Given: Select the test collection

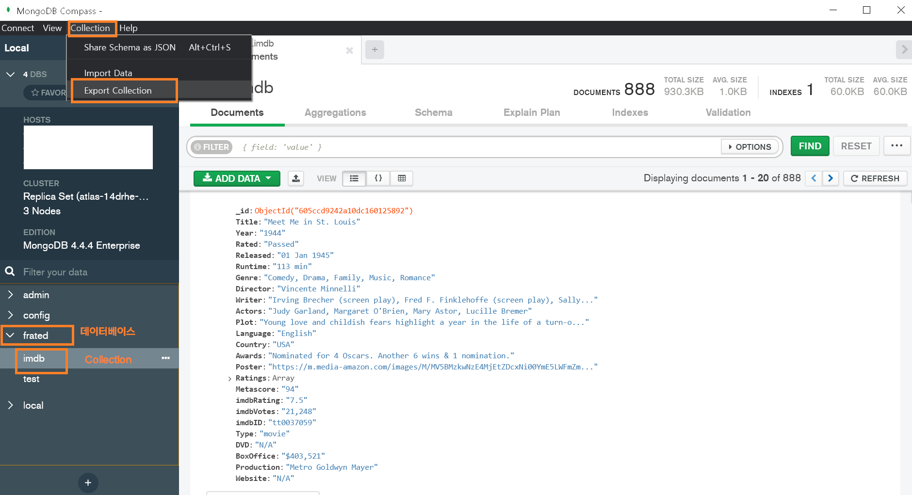Looking at the screenshot, I should [31, 379].
